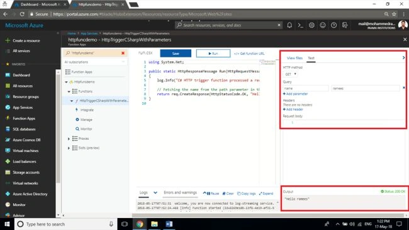Image resolution: width=409 pixels, height=230 pixels.
Task: Open Azure Cosmos DB in the sidebar
Action: click(26, 140)
